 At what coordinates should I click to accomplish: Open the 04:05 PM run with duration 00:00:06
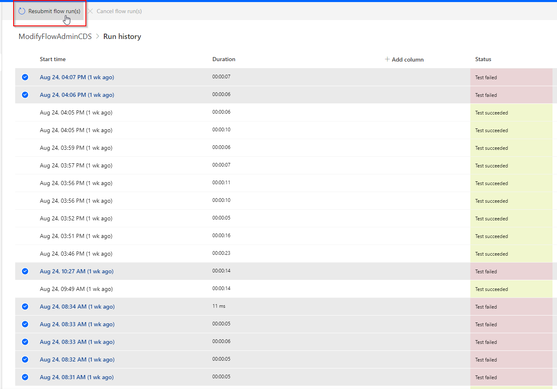(76, 112)
